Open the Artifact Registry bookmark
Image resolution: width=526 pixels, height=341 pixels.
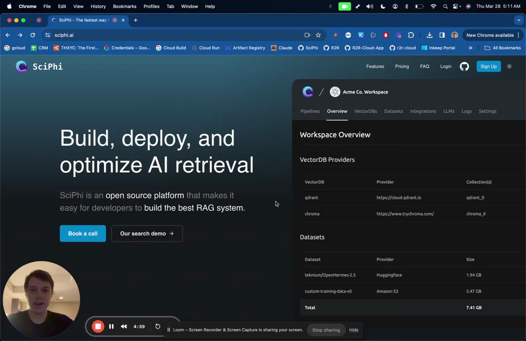coord(245,48)
